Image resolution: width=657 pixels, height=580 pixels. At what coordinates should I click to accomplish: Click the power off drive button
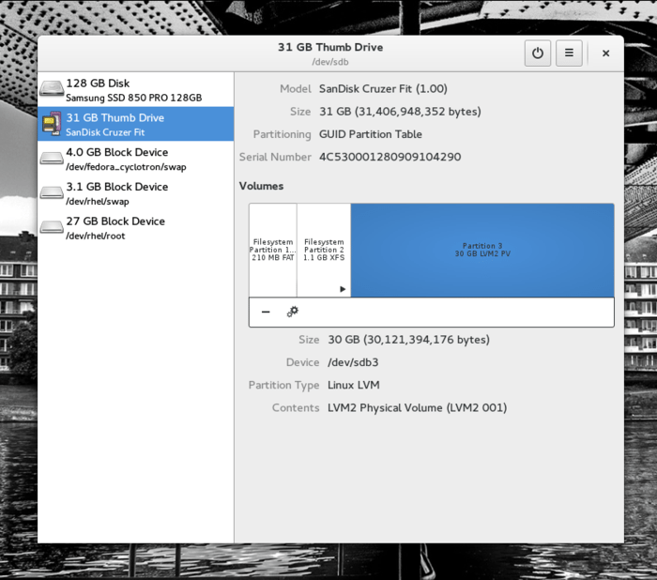coord(537,53)
